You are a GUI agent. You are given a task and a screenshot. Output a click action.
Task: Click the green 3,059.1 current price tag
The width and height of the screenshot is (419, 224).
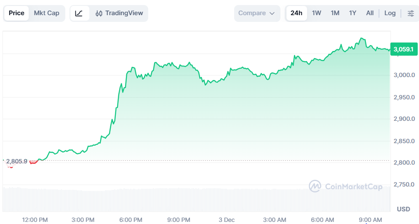404,49
